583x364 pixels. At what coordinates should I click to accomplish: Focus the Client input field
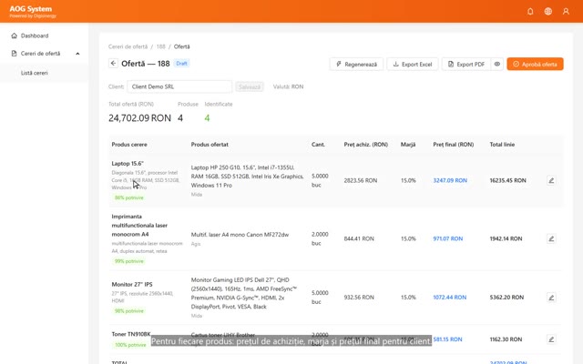point(179,86)
